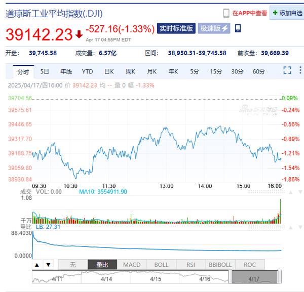The height and width of the screenshot is (292, 304).
Task: Select the 实时标准版 button
Action: coord(176,28)
